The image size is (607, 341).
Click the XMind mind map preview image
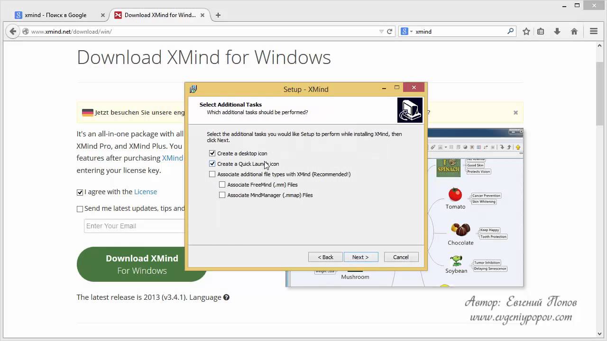tap(475, 207)
